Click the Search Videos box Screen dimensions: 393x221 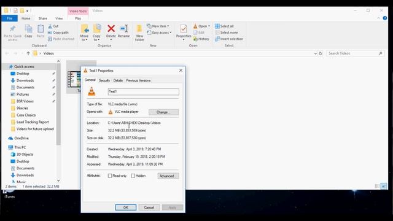pos(355,53)
